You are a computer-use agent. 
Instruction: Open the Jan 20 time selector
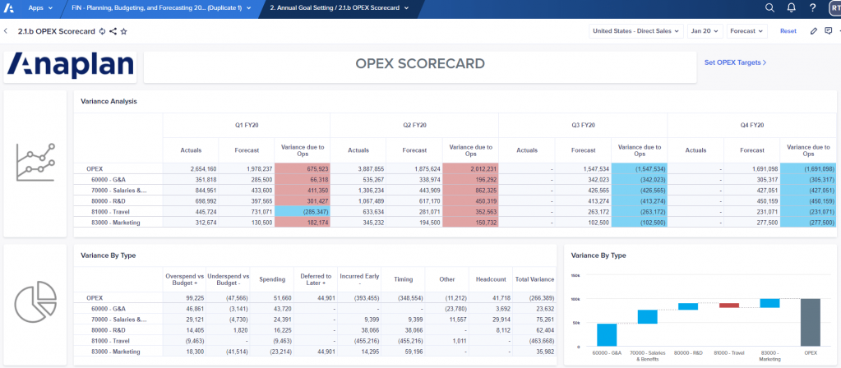click(705, 31)
